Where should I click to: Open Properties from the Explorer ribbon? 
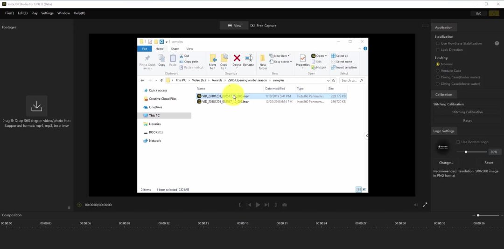pos(302,60)
